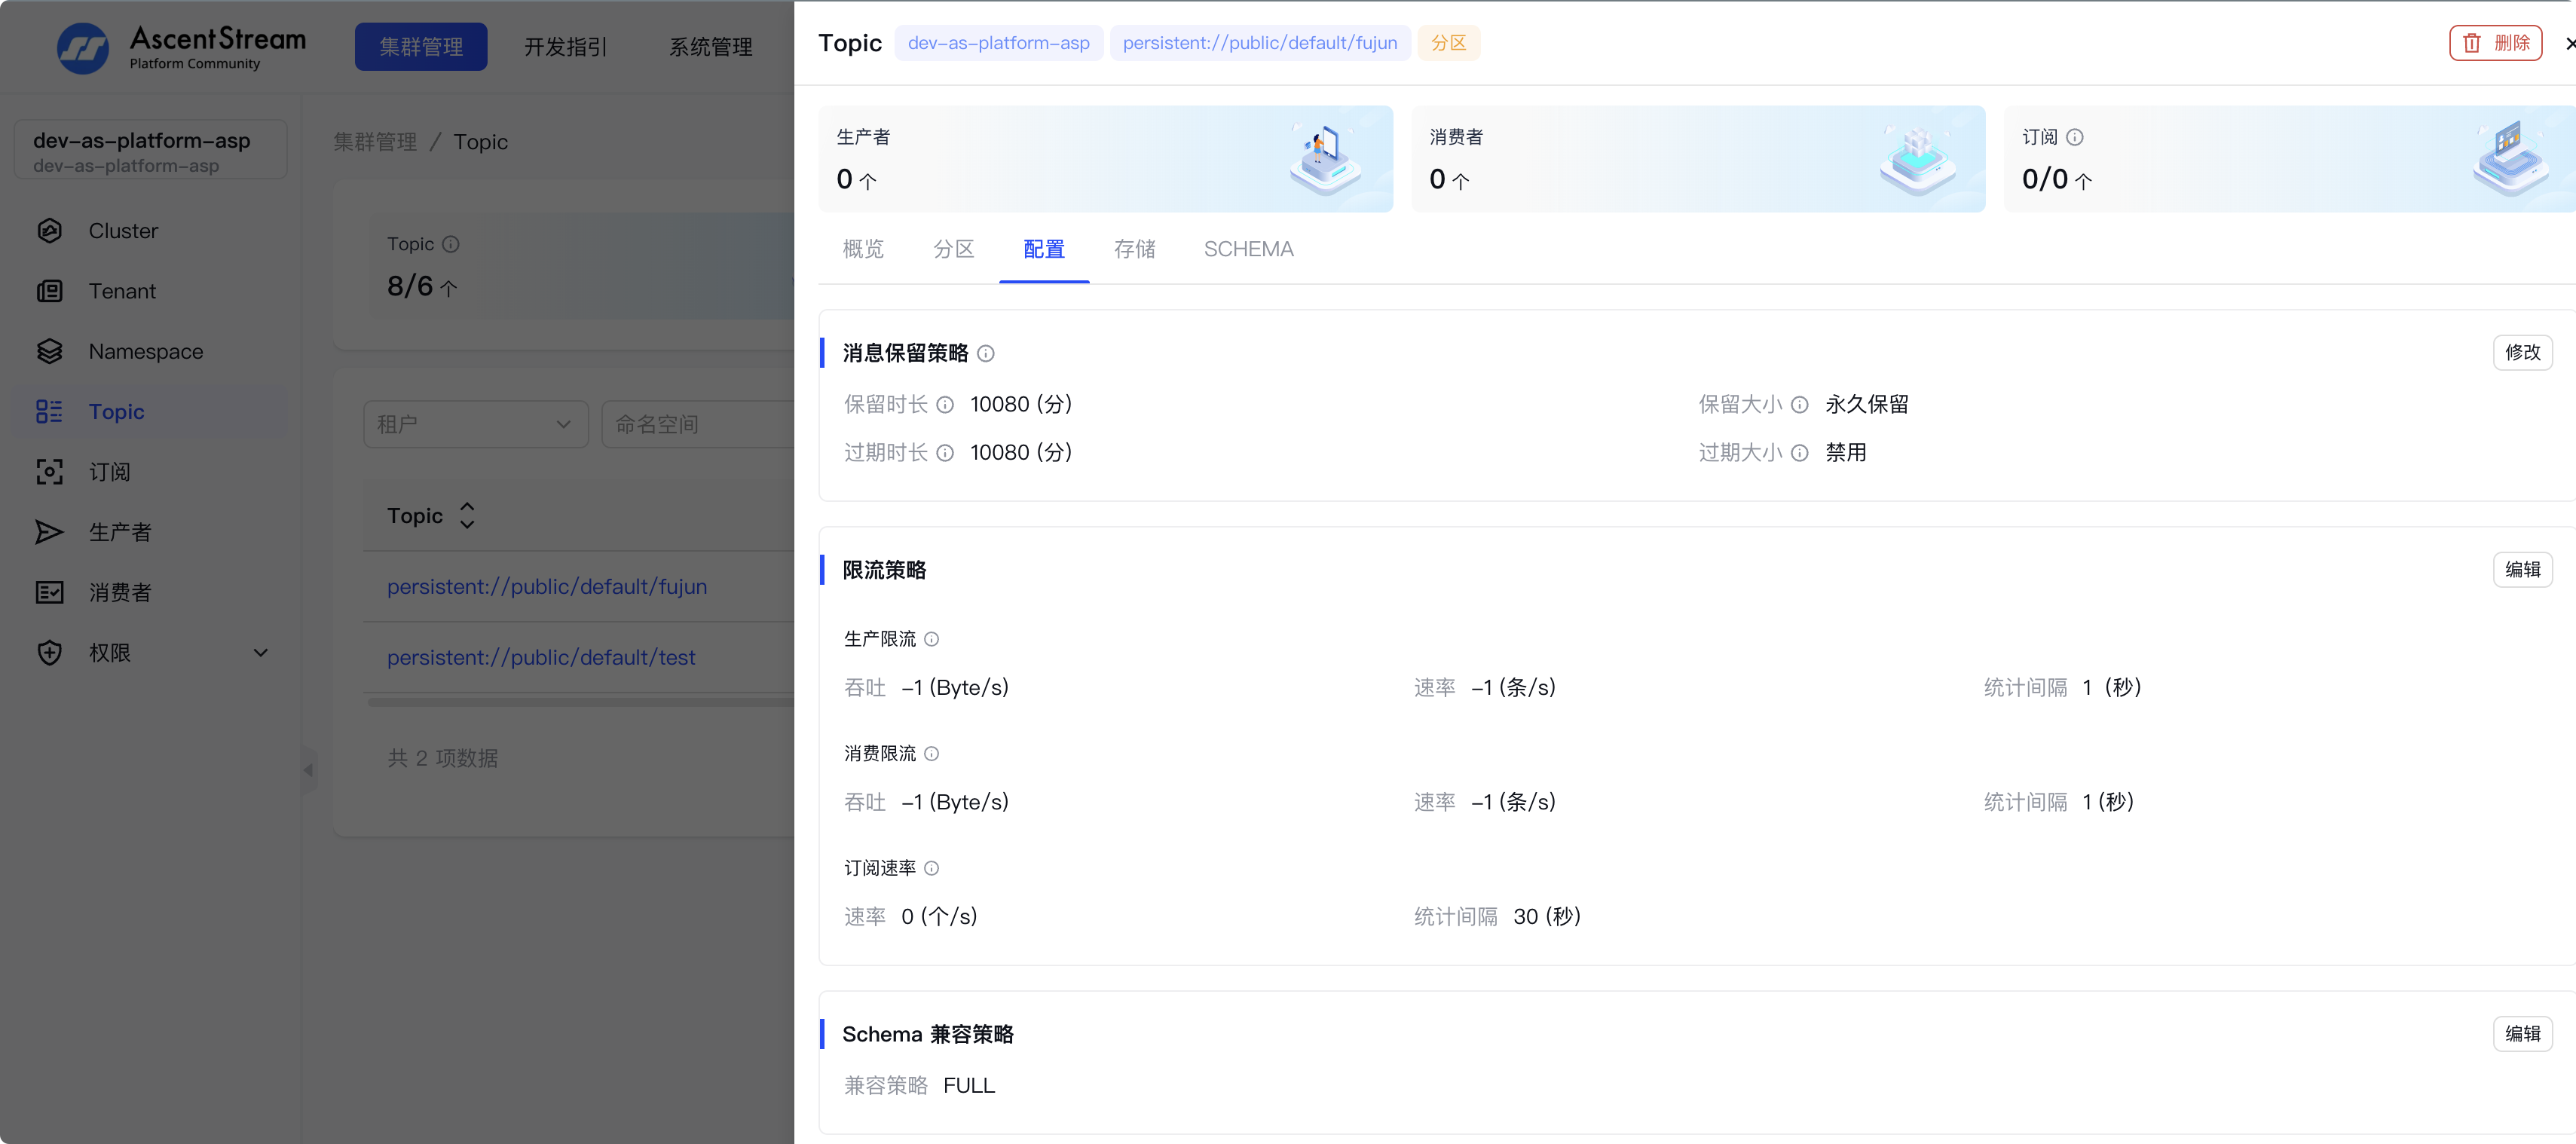Click the 生产者 send icon
The image size is (2576, 1144).
point(49,532)
